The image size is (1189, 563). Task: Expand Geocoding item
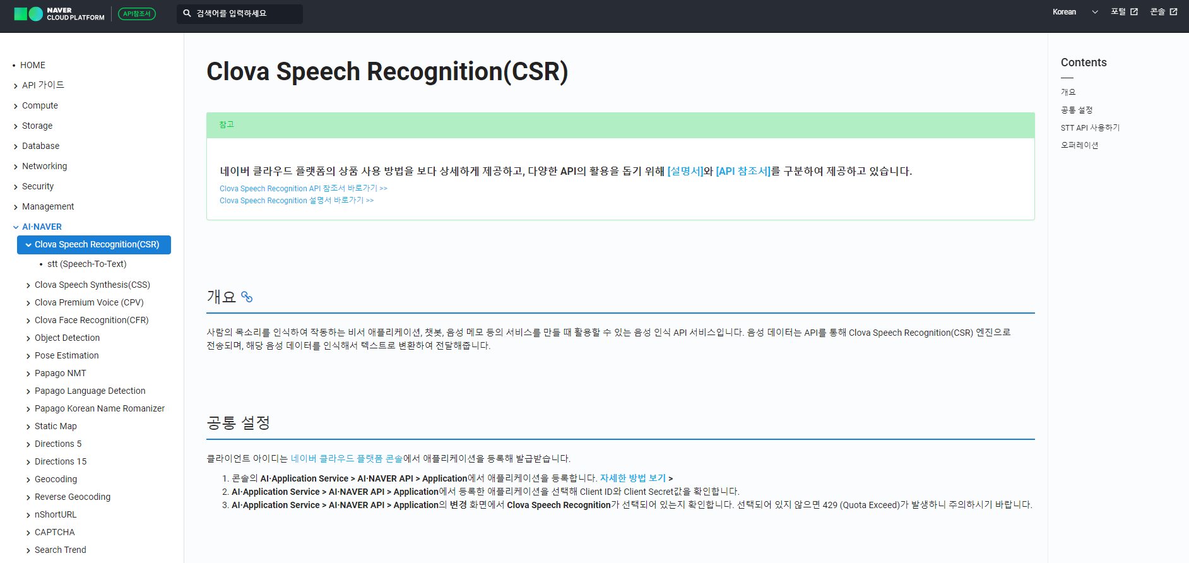[x=56, y=479]
